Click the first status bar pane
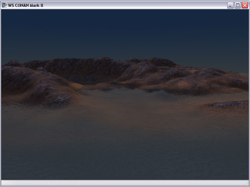The height and width of the screenshot is (187, 250). tap(24, 183)
